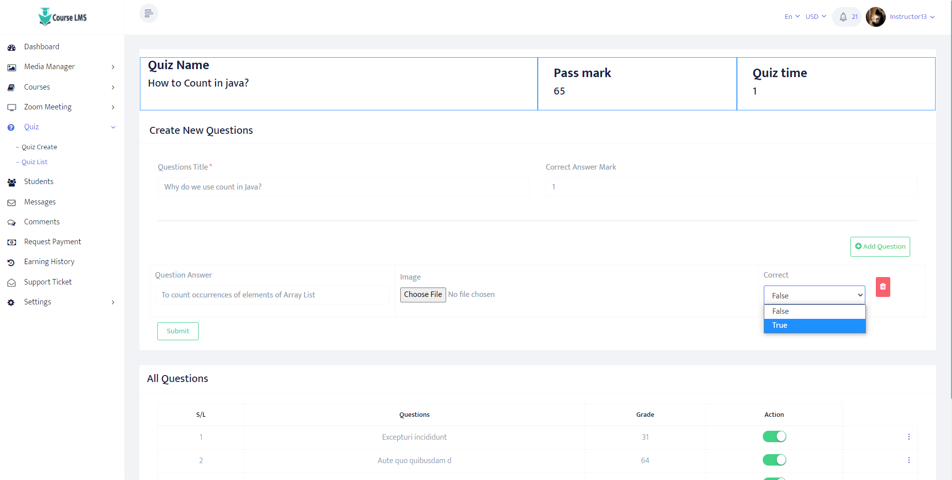The image size is (952, 480).
Task: Open Quiz List in the sidebar
Action: coord(34,162)
